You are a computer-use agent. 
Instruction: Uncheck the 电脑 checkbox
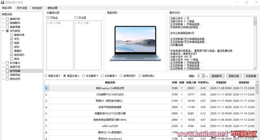pos(11,43)
